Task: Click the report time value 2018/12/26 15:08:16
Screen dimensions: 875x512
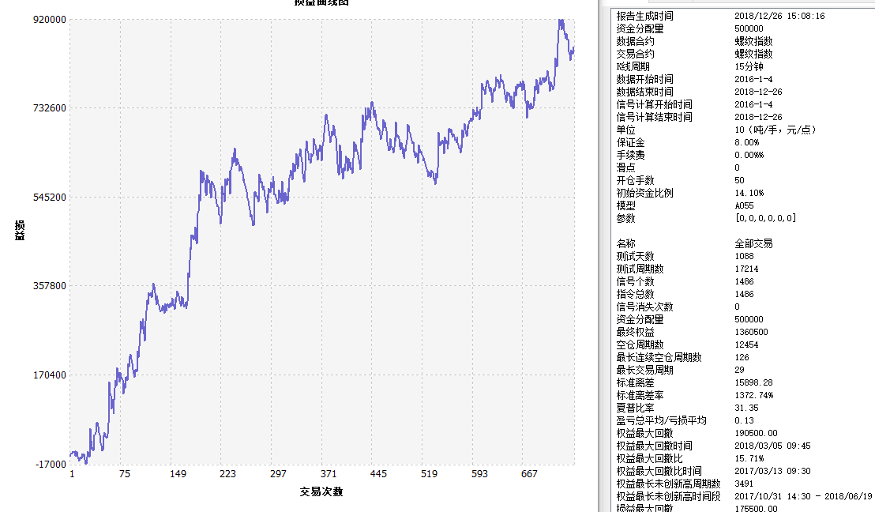Action: 779,16
